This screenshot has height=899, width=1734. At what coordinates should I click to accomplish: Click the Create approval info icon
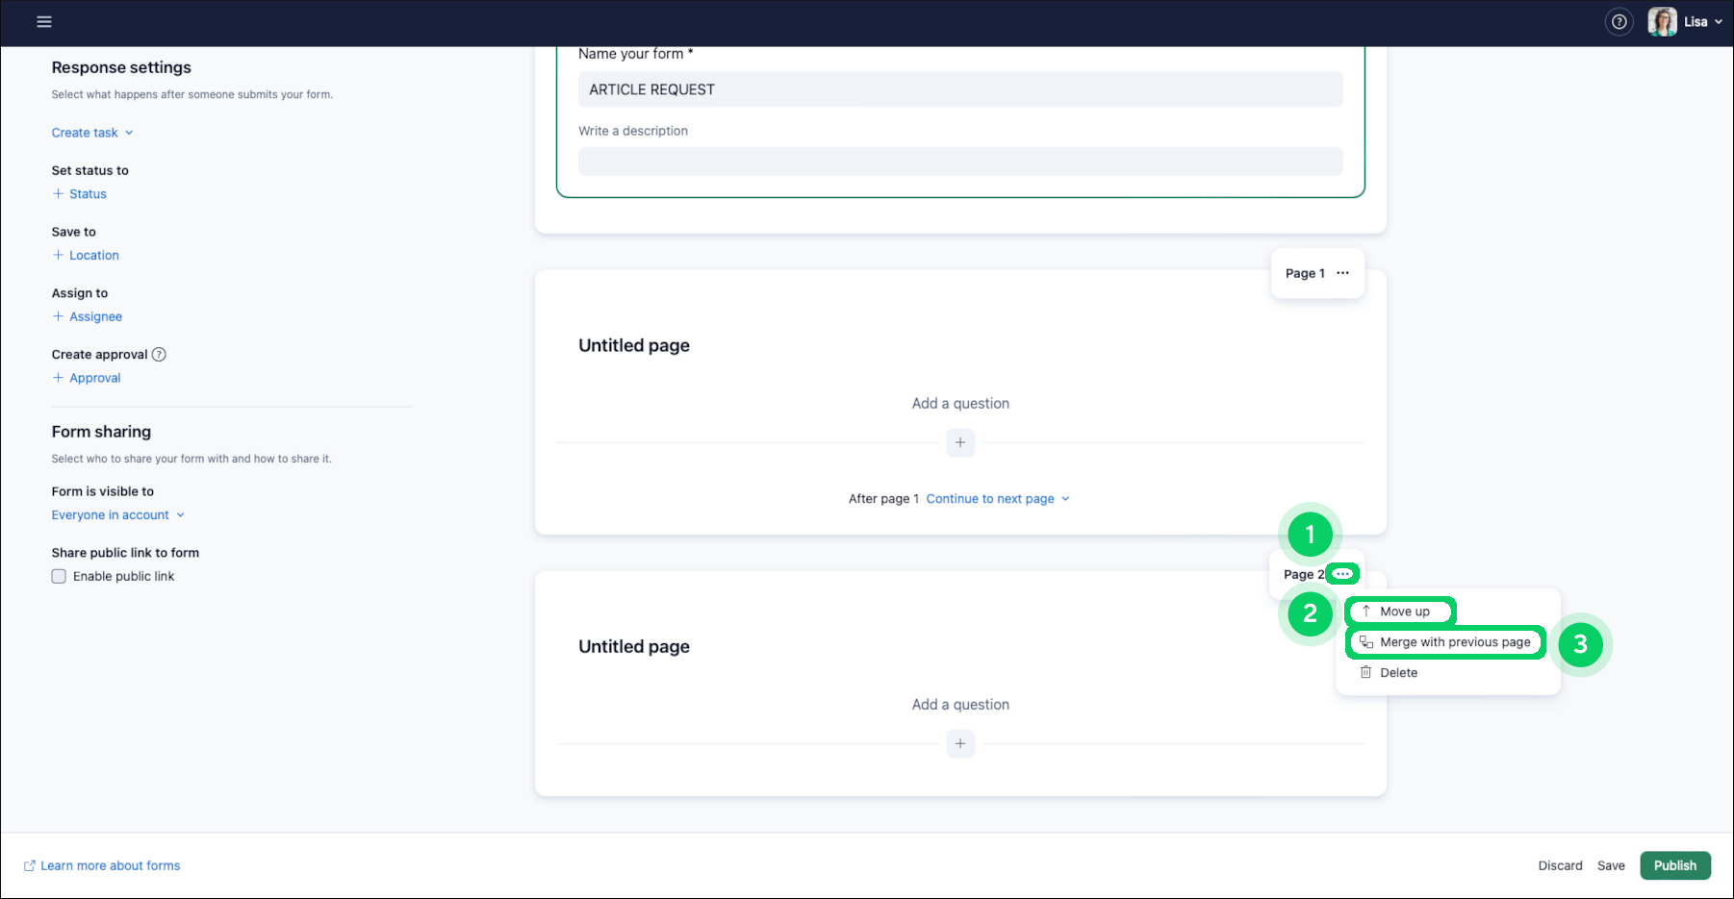[x=160, y=354]
